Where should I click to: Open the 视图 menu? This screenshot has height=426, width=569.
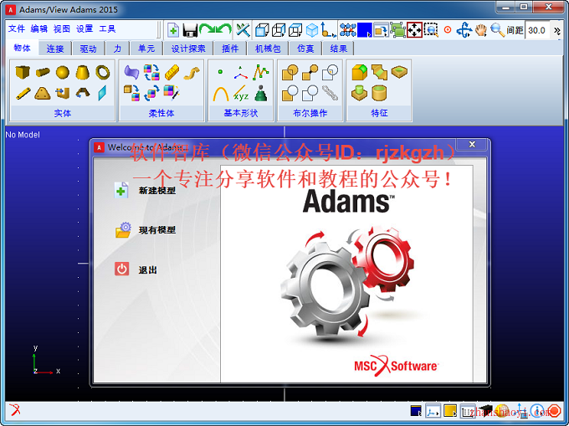tap(62, 28)
